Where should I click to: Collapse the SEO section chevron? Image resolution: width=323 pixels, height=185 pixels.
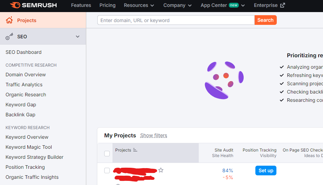[78, 37]
